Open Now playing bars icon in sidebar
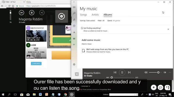This screenshot has width=174, height=97. pyautogui.click(x=74, y=32)
